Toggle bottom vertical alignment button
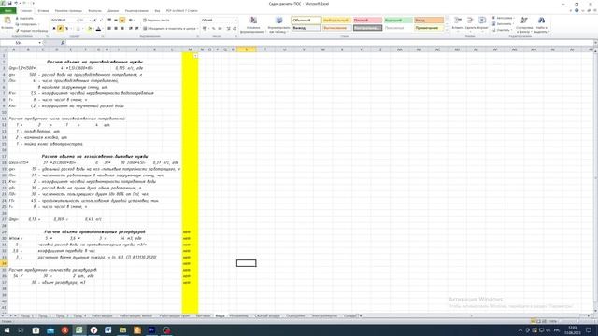Image resolution: width=598 pixels, height=336 pixels. pyautogui.click(x=122, y=20)
